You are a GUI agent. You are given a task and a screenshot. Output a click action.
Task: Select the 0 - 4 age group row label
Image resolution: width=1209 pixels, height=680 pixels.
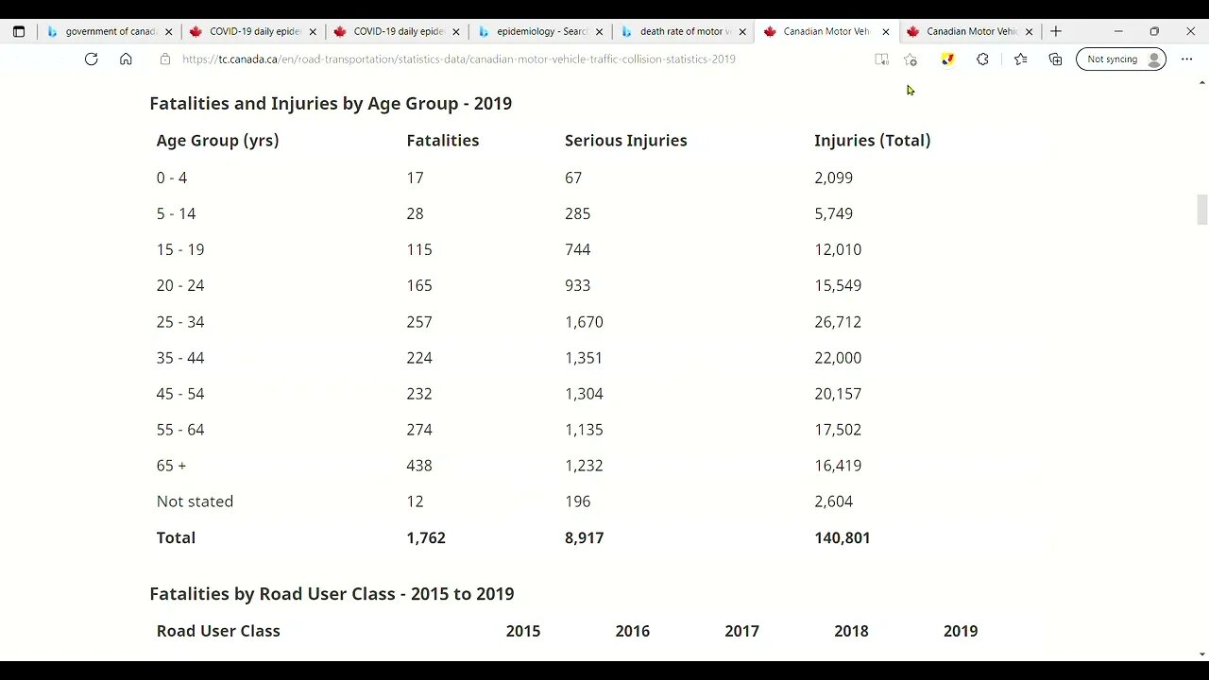(x=172, y=178)
